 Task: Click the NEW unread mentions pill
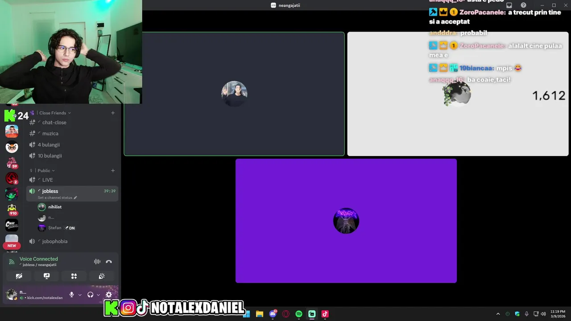click(x=12, y=246)
